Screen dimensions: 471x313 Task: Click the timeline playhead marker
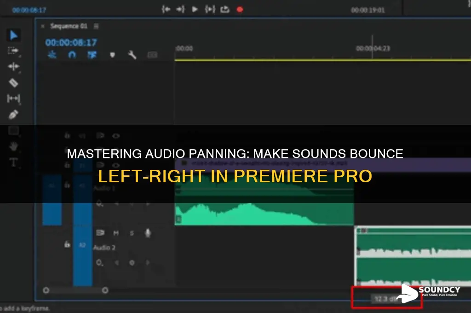pyautogui.click(x=372, y=46)
